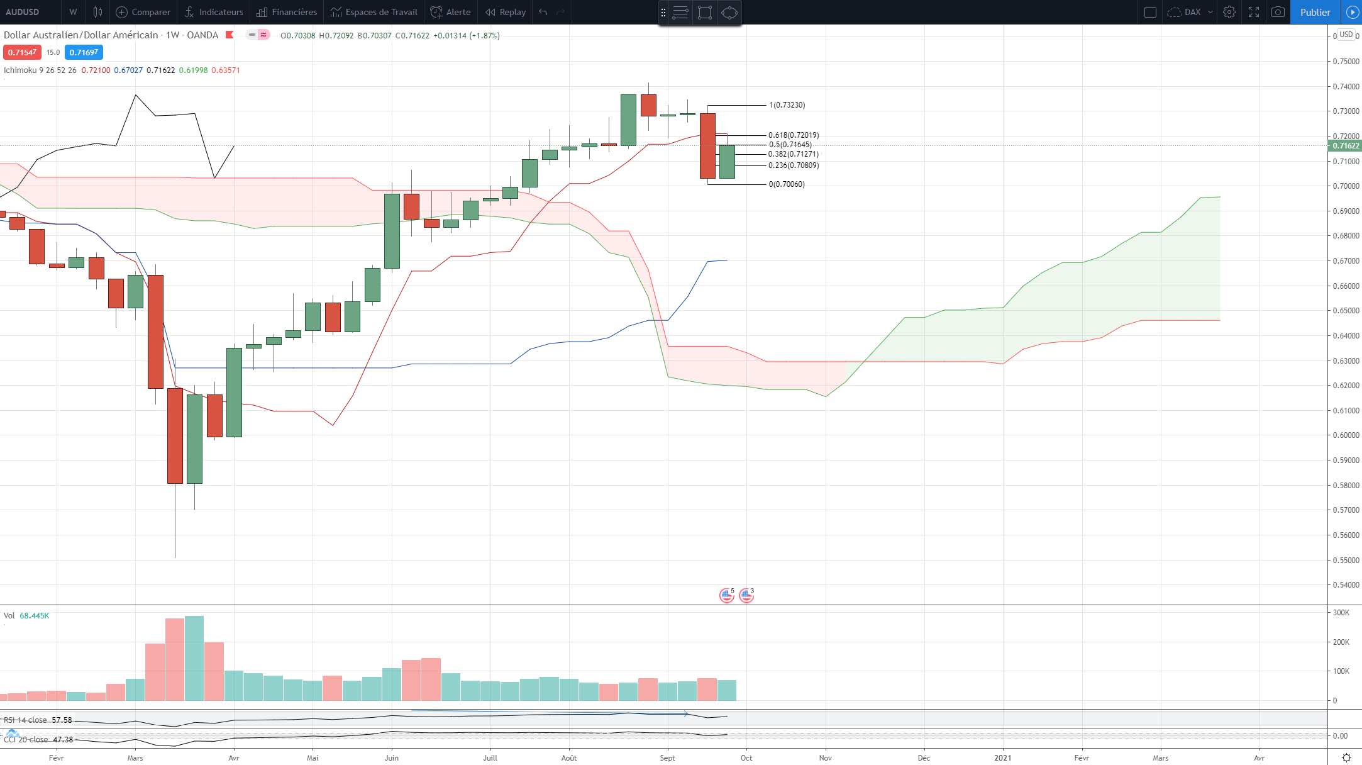Select the RSI 14 close legend
The image size is (1362, 765).
tap(25, 720)
